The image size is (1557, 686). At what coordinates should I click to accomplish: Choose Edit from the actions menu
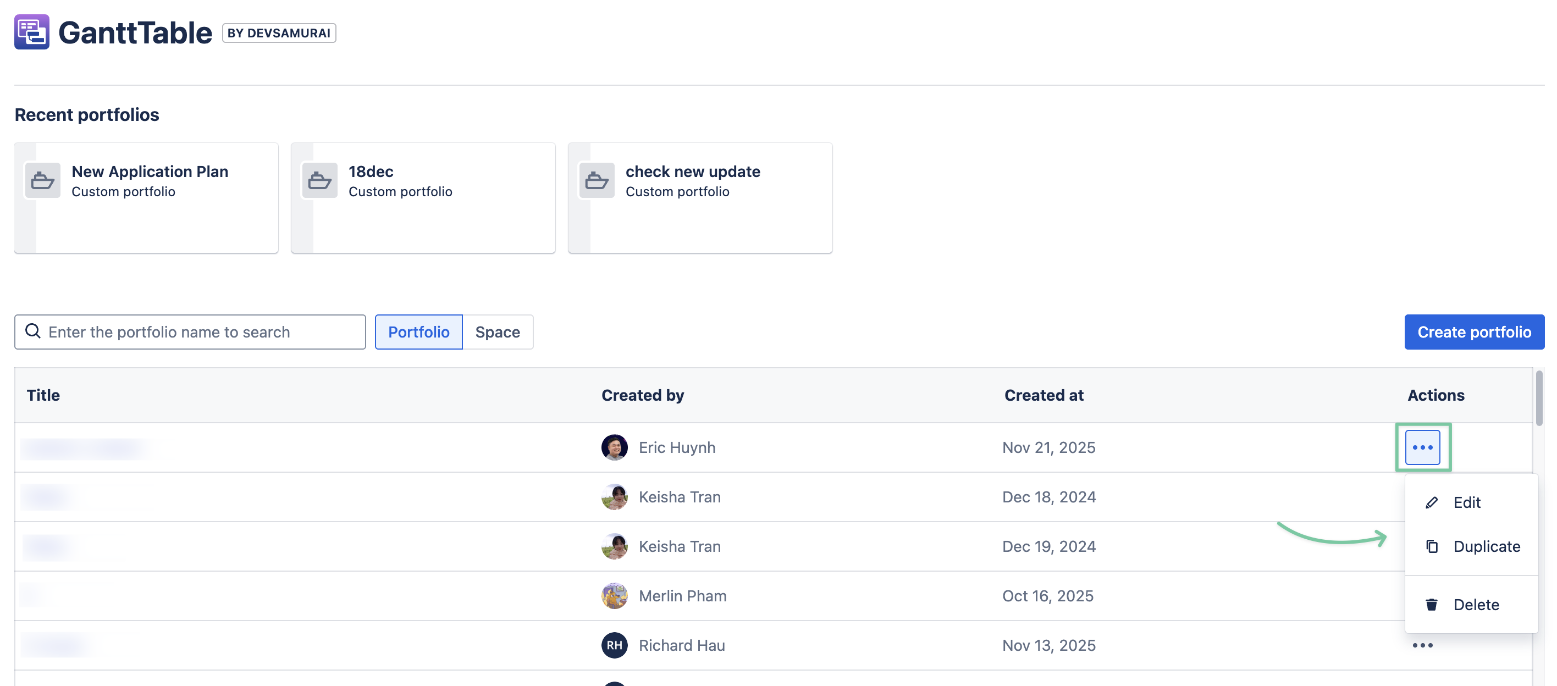tap(1466, 502)
